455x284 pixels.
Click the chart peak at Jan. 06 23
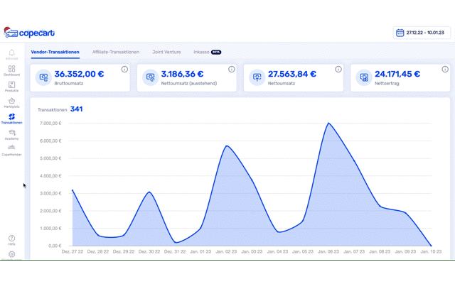[328, 124]
